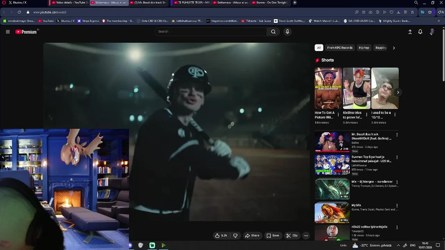Viewport: 445px width, 250px height.
Task: Open options for My Mix
Action: pyautogui.click(x=397, y=206)
